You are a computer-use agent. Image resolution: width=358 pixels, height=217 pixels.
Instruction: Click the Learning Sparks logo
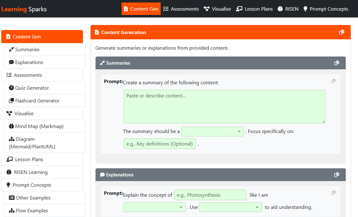[24, 9]
